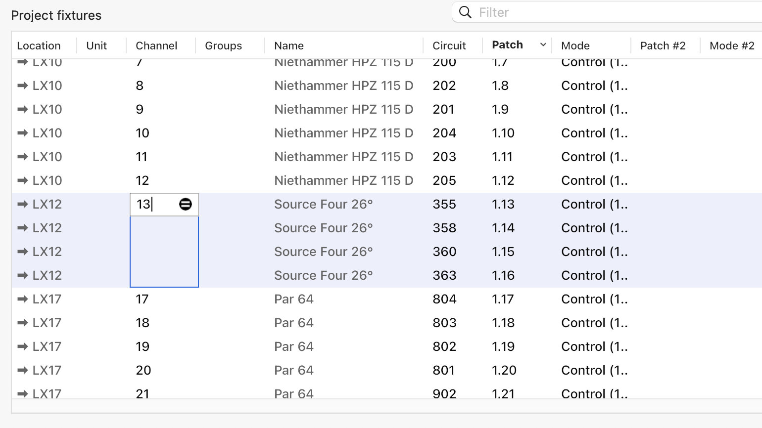
Task: Click the magnifying glass search icon
Action: click(465, 12)
